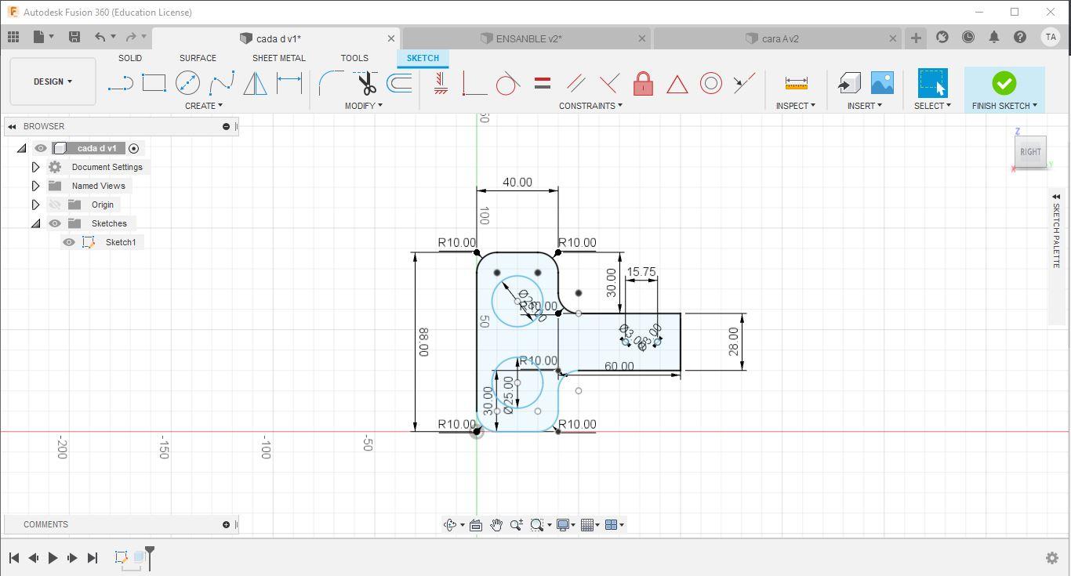The width and height of the screenshot is (1071, 576).
Task: Open the MODIFY dropdown menu
Action: [x=364, y=106]
